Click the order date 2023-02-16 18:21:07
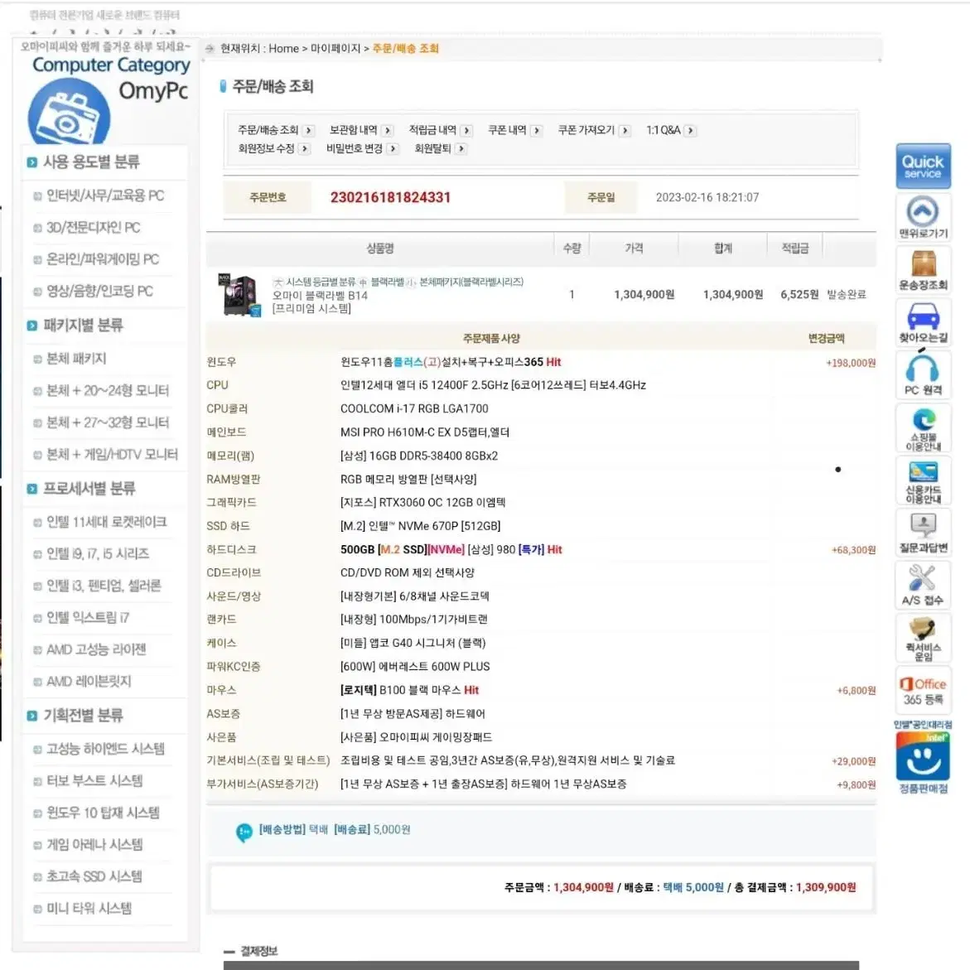 [x=707, y=197]
